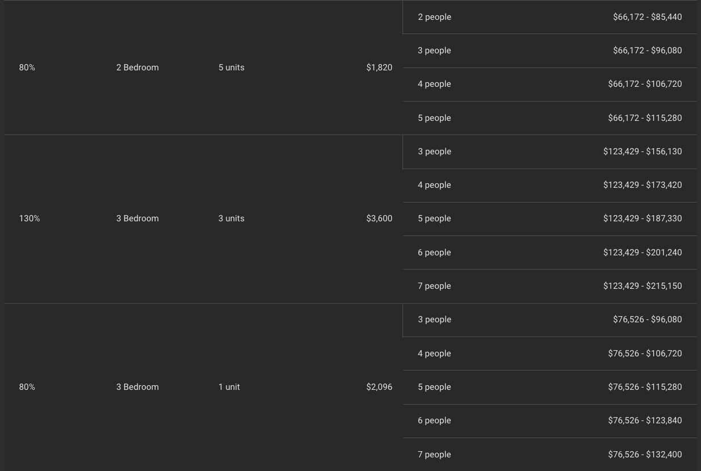The image size is (701, 471).
Task: Click income range $66,172 - $85,440
Action: pos(647,17)
